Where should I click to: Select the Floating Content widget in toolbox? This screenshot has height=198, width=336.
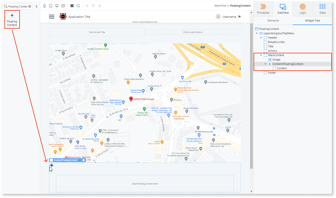[12, 19]
